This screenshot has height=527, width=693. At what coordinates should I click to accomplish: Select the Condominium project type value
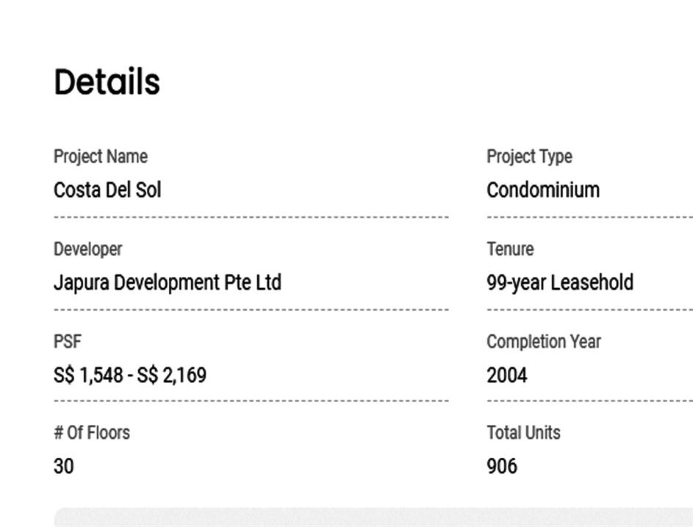click(x=543, y=190)
